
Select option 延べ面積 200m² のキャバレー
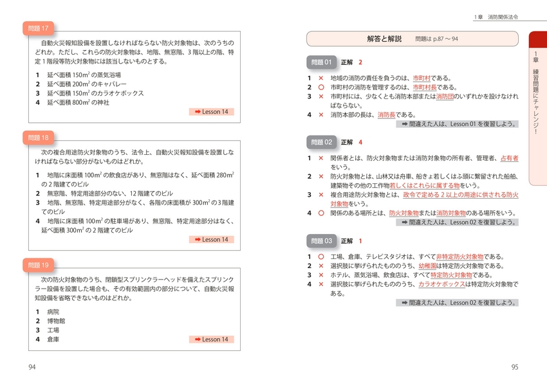[81, 84]
